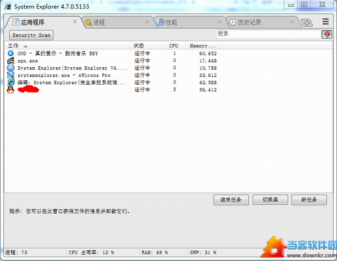The width and height of the screenshot is (337, 261).
Task: Switch to the 进程 tab
Action: (117, 22)
